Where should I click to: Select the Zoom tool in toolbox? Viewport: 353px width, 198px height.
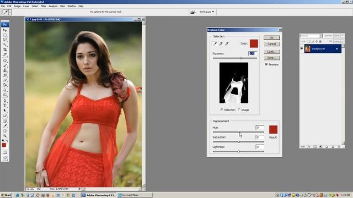coord(5,136)
